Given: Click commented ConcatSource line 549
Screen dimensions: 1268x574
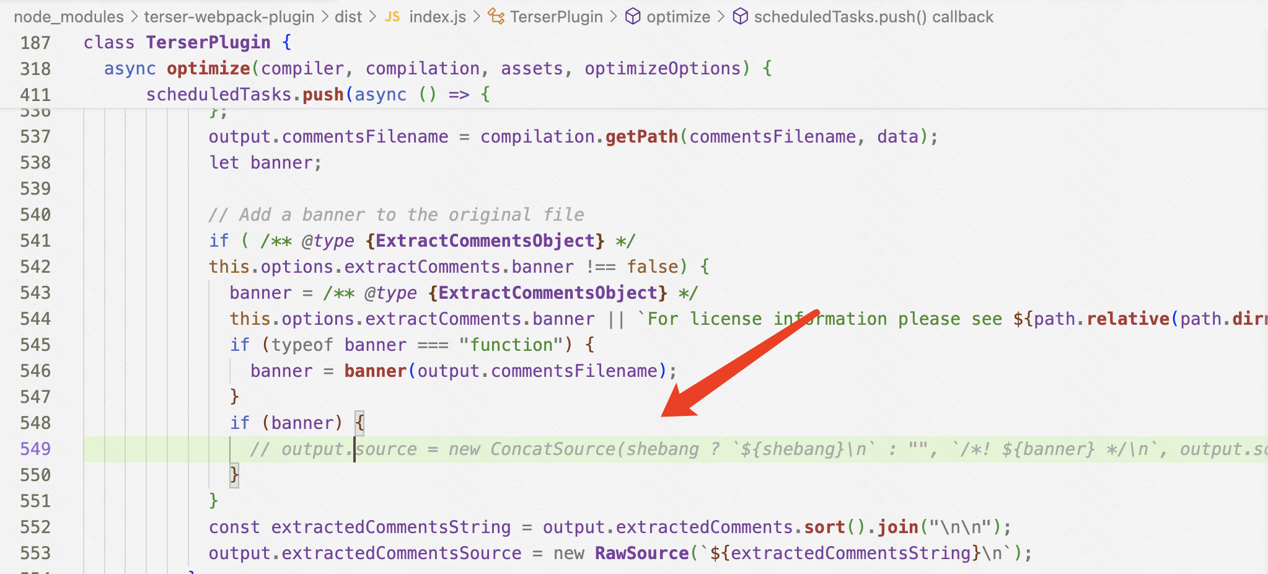Looking at the screenshot, I should pos(758,449).
